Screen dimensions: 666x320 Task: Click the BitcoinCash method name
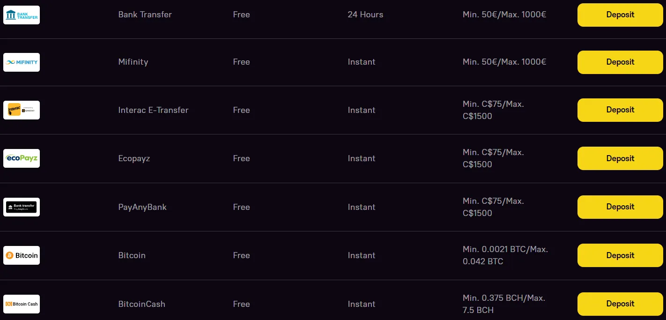pyautogui.click(x=141, y=304)
